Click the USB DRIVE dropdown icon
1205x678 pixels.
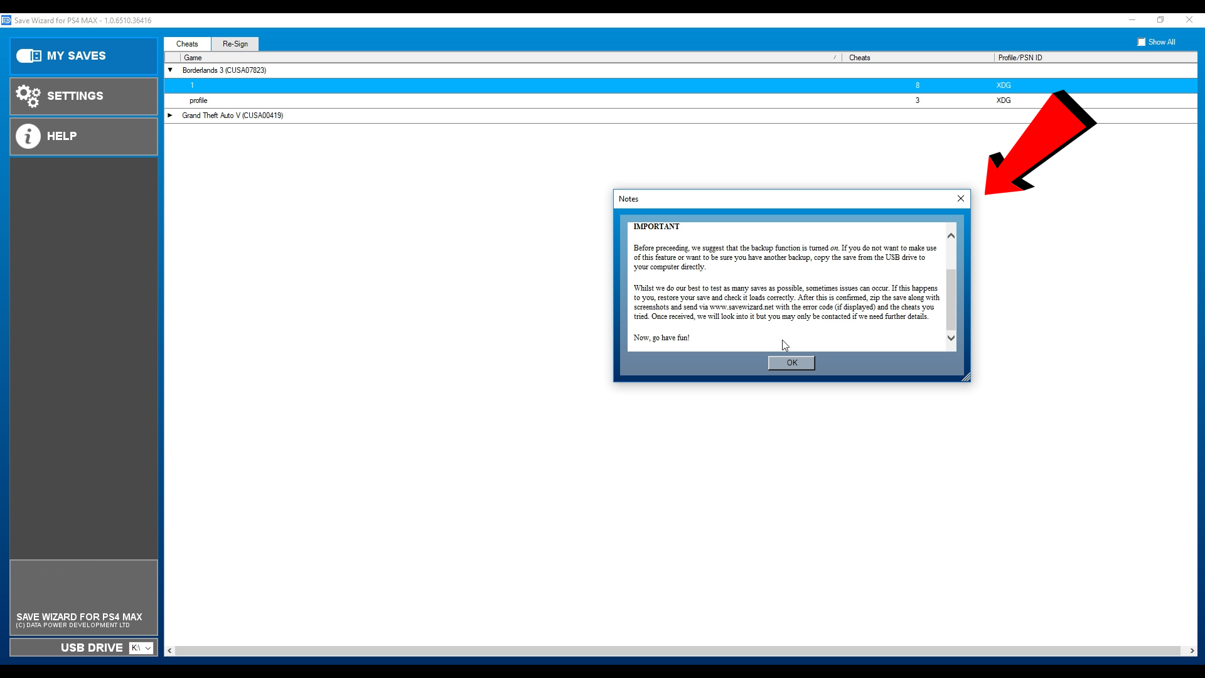pos(149,647)
